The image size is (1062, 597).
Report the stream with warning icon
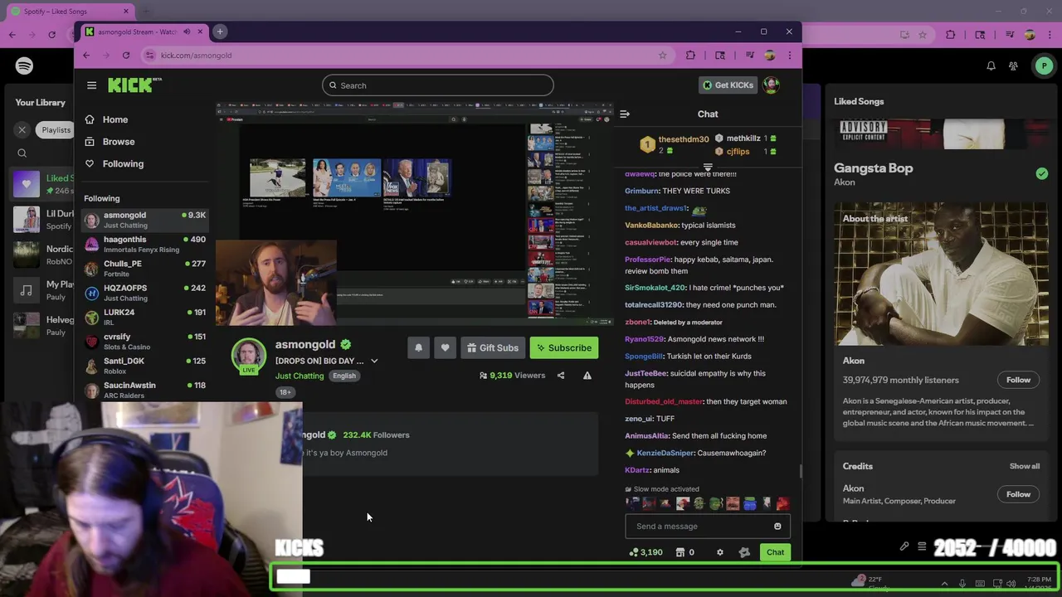click(x=587, y=376)
